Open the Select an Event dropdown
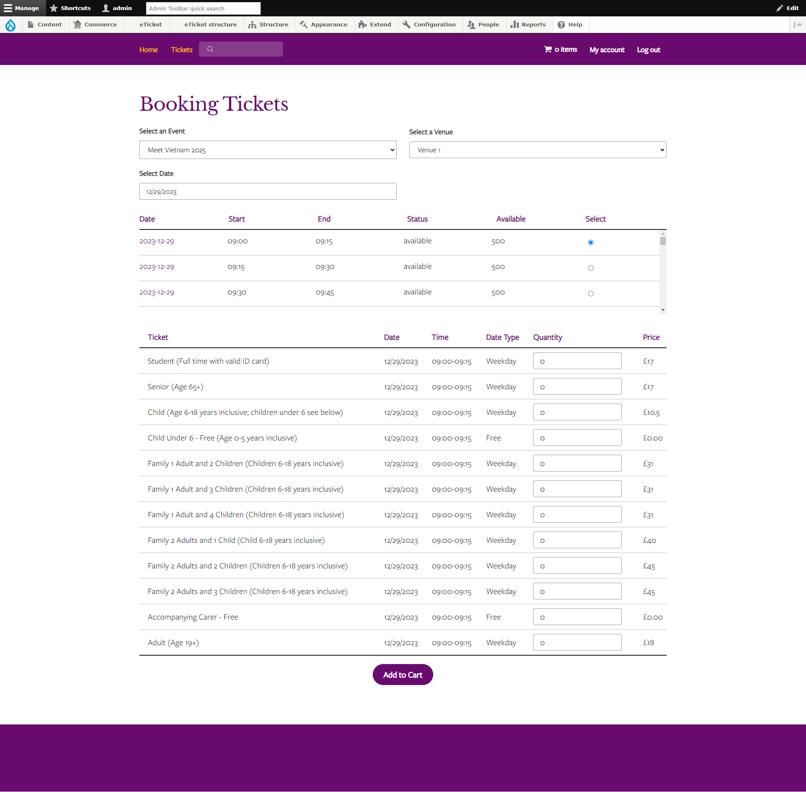This screenshot has height=792, width=806. tap(267, 150)
